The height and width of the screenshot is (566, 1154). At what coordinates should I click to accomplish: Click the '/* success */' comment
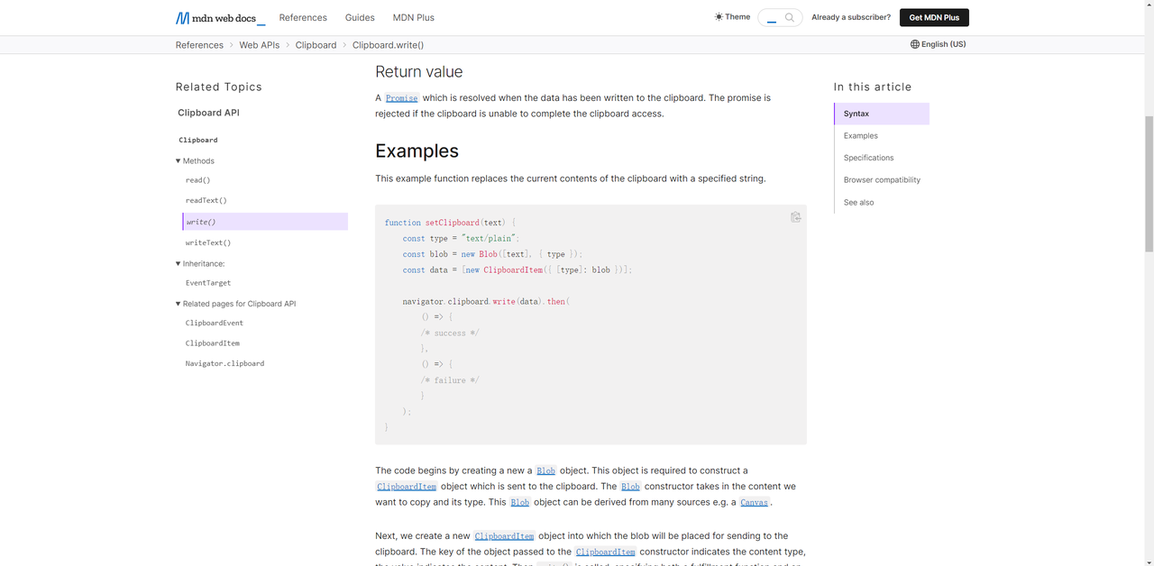coord(450,333)
